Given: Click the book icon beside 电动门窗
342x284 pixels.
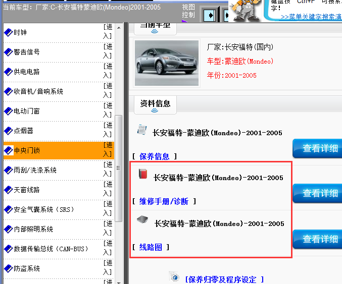Looking at the screenshot, I should 9,111.
